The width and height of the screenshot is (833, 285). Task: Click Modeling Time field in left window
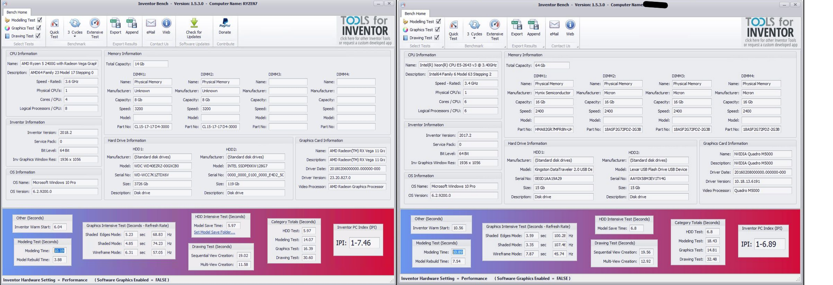coord(59,251)
